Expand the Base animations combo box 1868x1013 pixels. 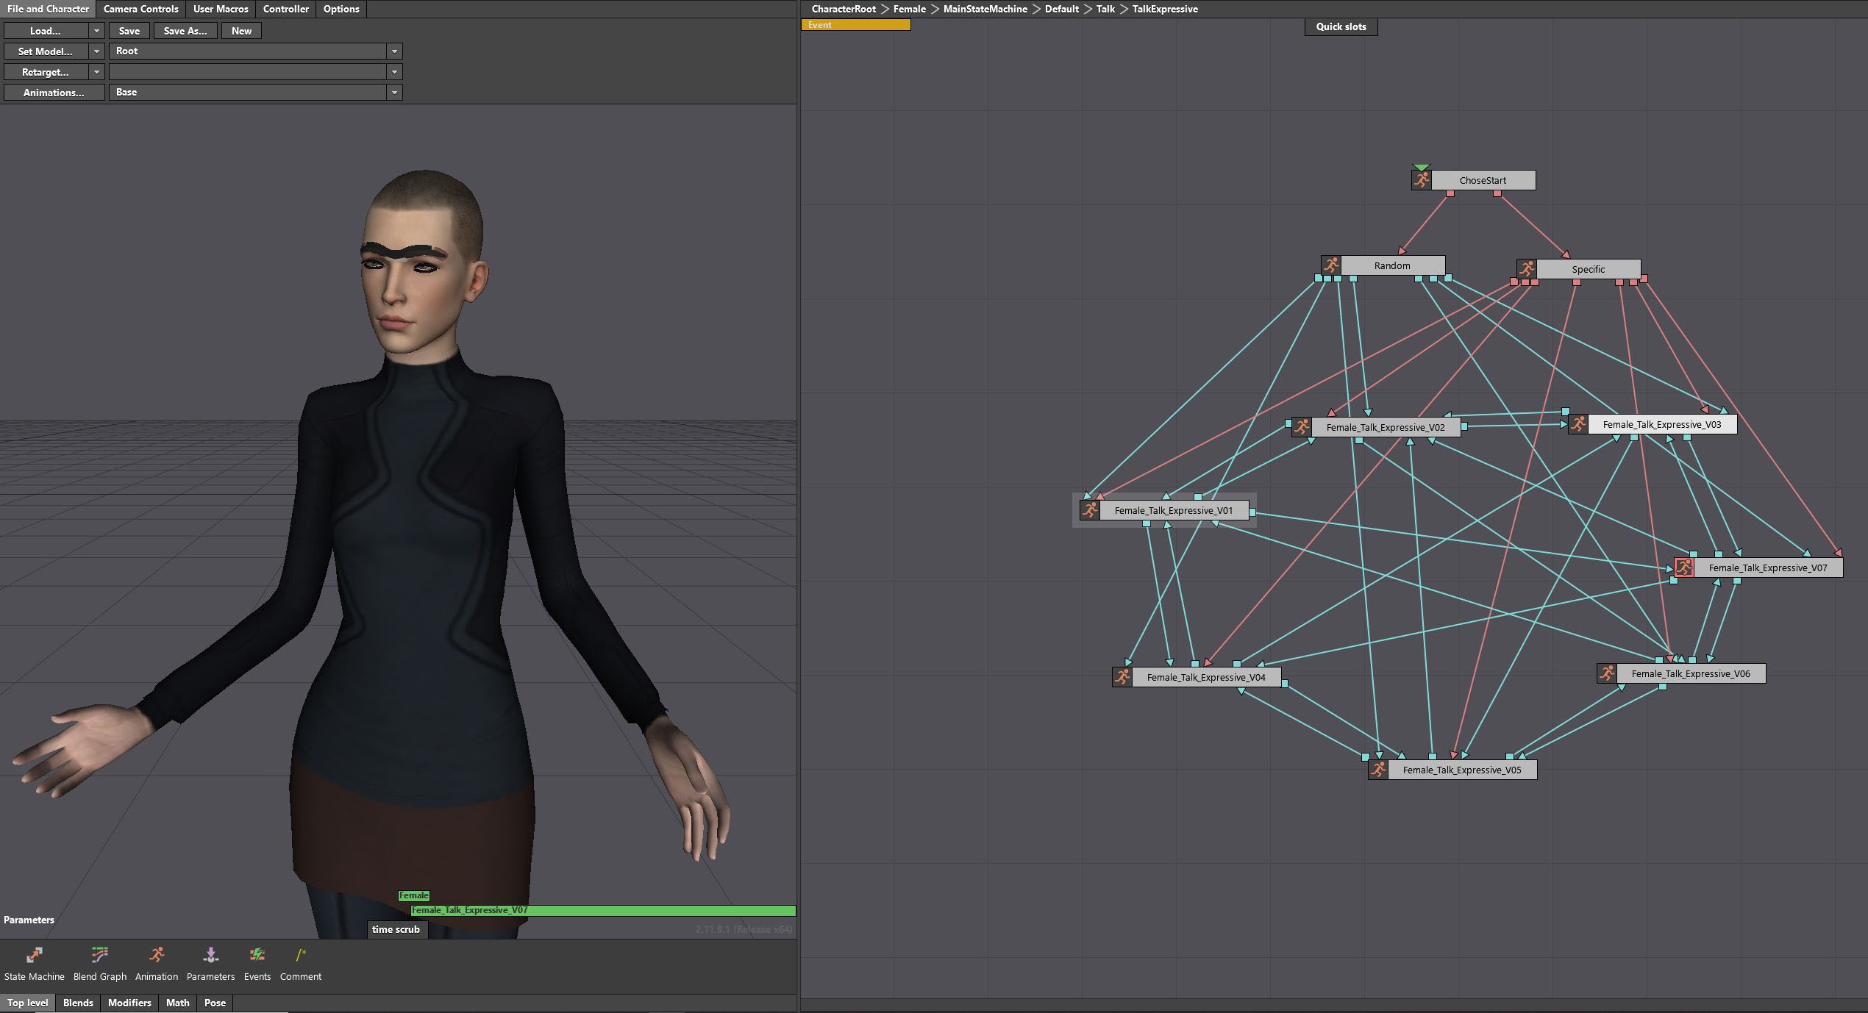pyautogui.click(x=394, y=93)
